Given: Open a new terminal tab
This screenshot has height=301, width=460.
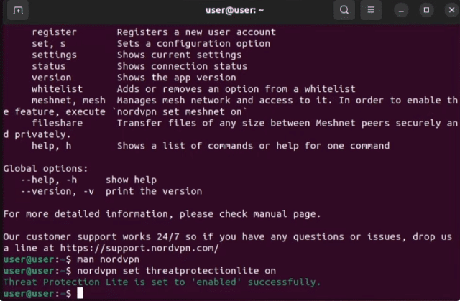Looking at the screenshot, I should click(18, 11).
